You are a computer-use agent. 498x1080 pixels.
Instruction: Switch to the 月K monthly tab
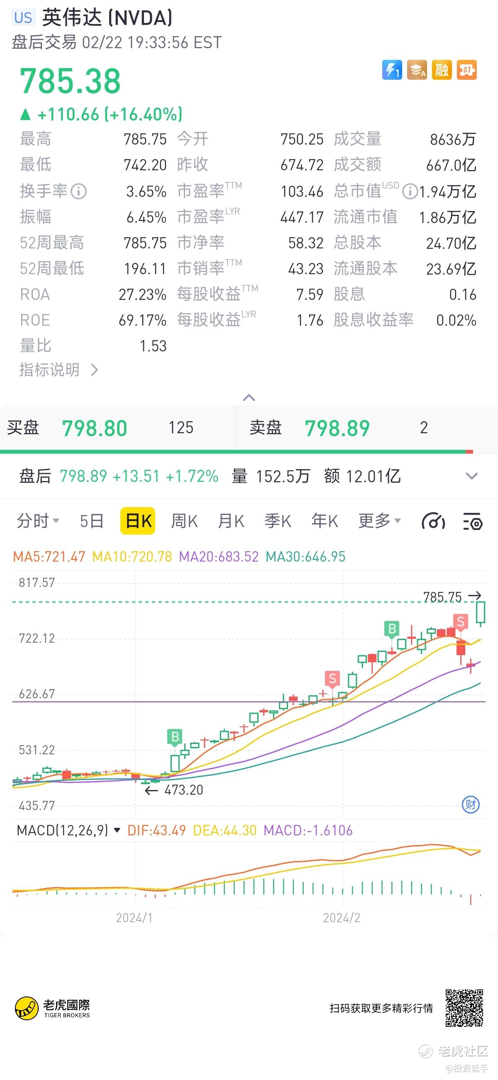pos(231,521)
